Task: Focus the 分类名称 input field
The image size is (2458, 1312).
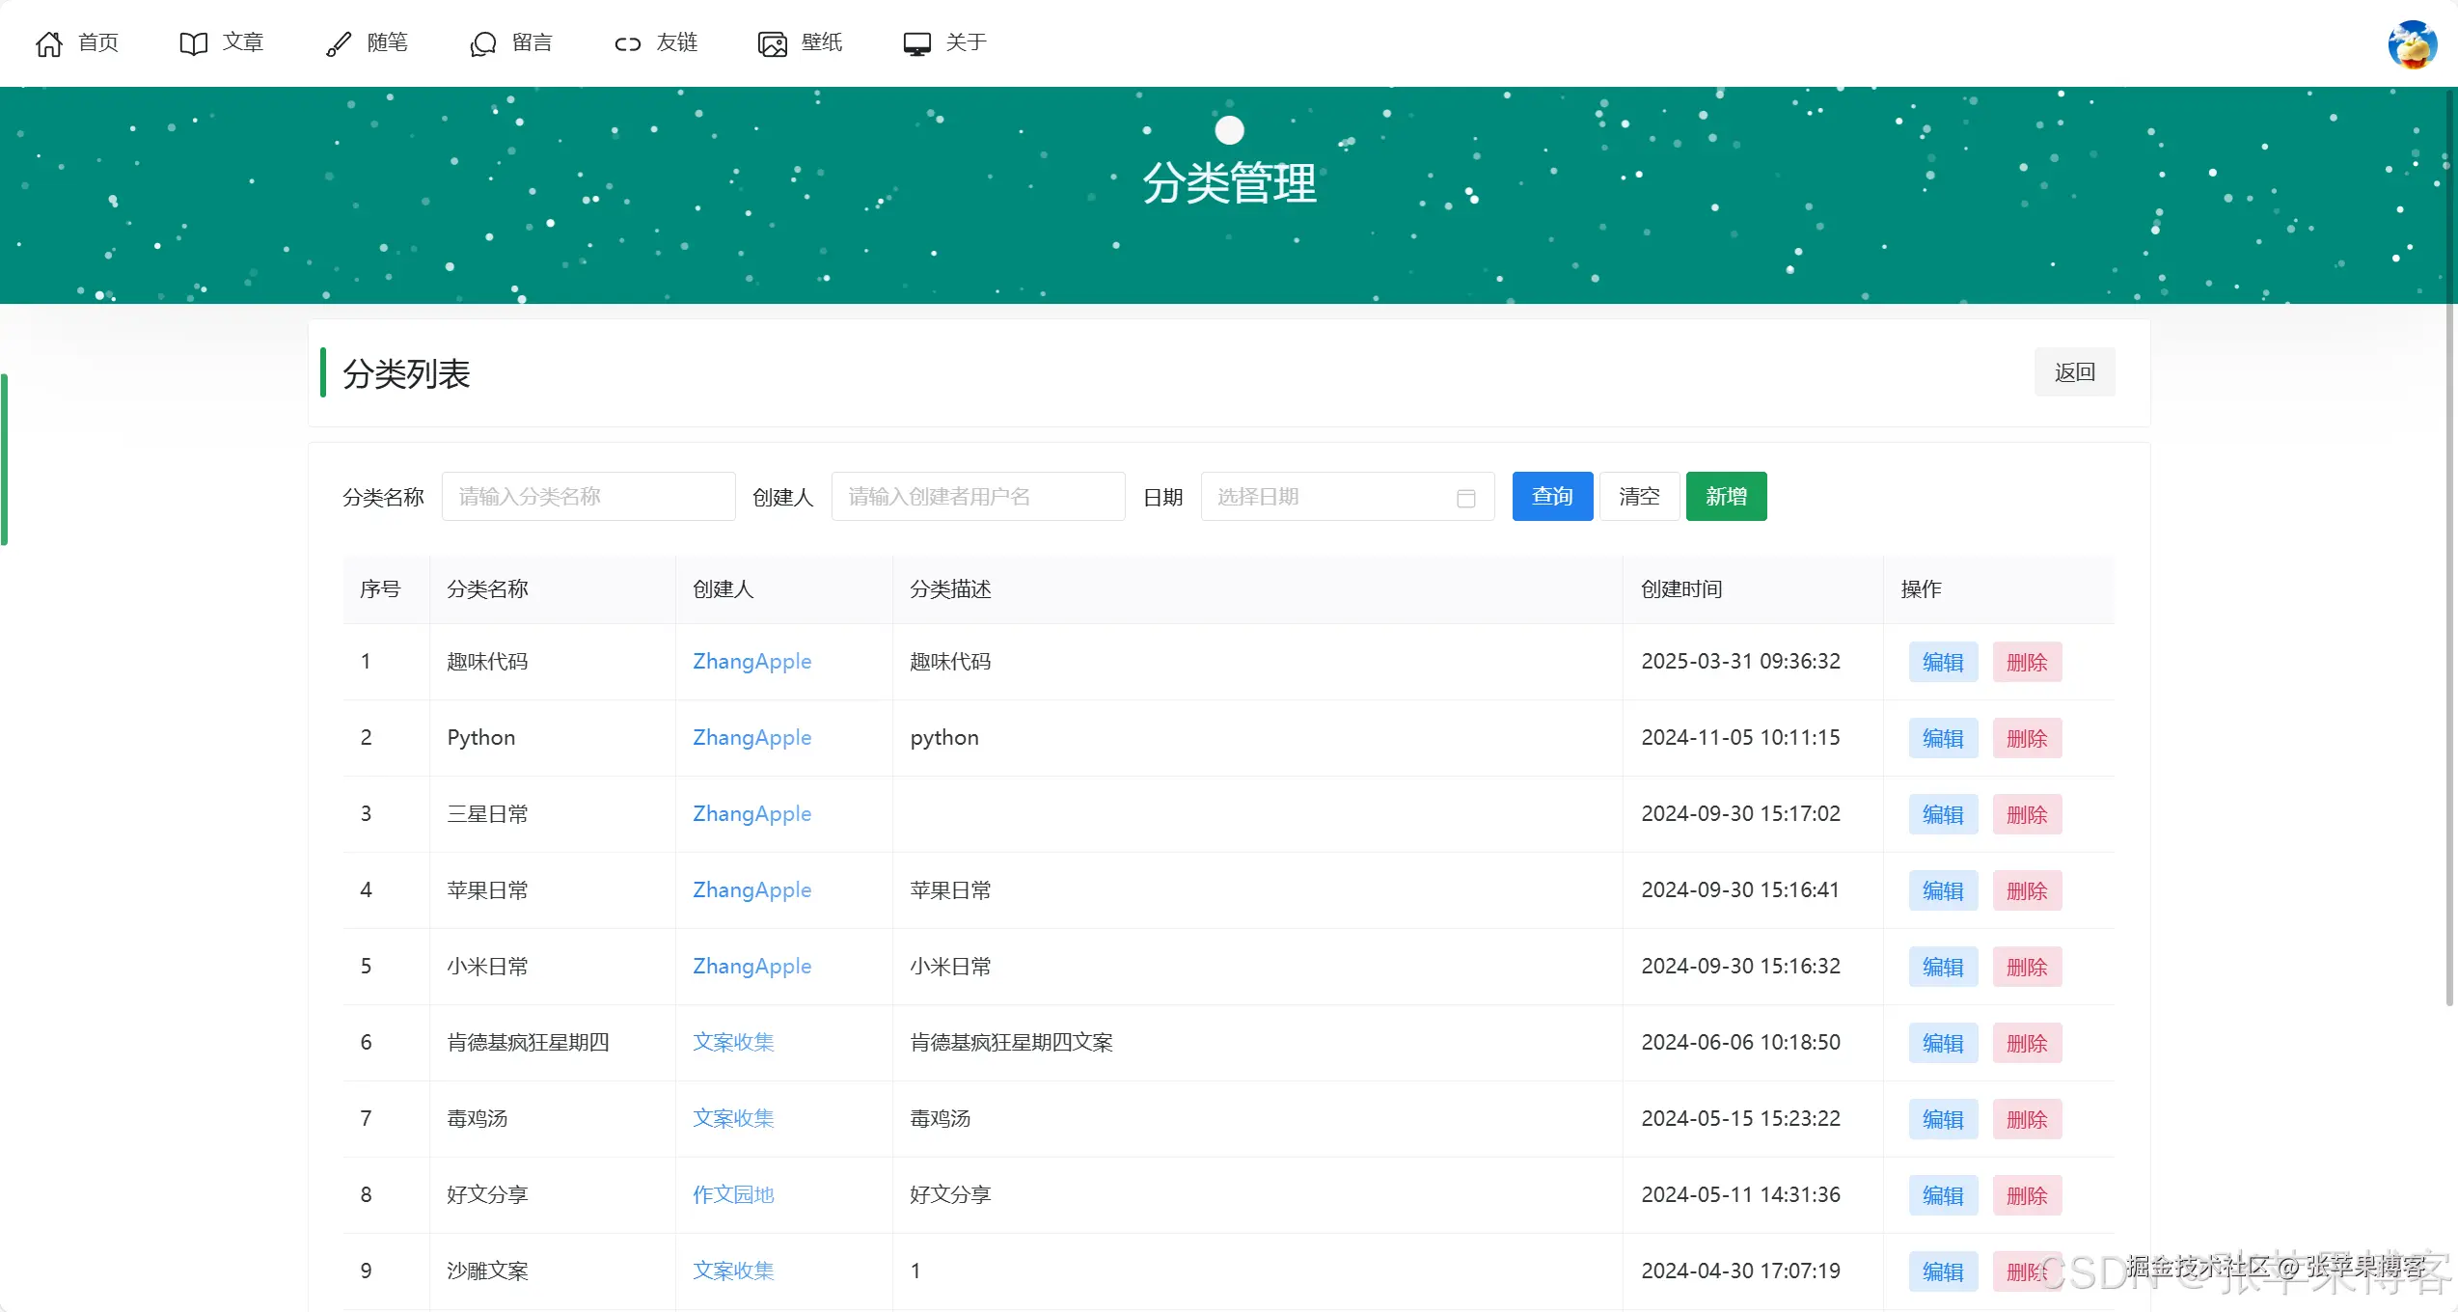Action: 588,497
